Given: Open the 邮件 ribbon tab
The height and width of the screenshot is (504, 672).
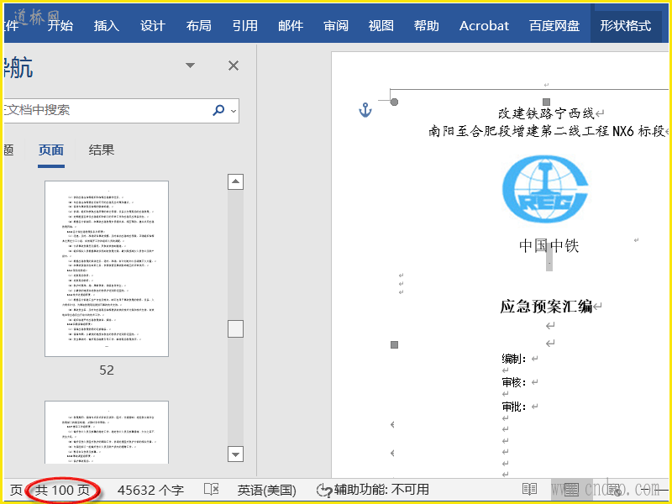Looking at the screenshot, I should [291, 26].
